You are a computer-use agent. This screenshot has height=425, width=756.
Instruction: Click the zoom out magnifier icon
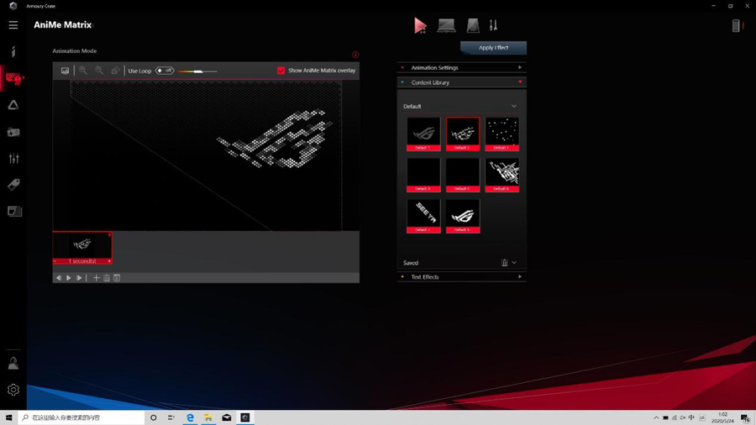coord(99,71)
